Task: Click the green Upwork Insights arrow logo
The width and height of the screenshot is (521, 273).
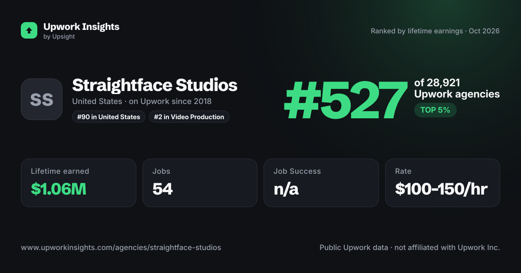Action: tap(29, 30)
